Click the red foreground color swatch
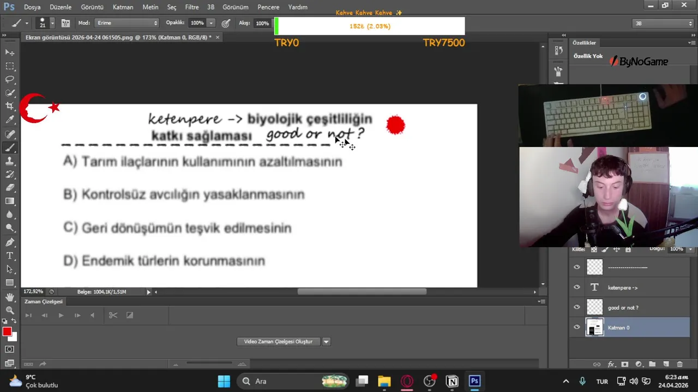The width and height of the screenshot is (698, 392). click(7, 332)
